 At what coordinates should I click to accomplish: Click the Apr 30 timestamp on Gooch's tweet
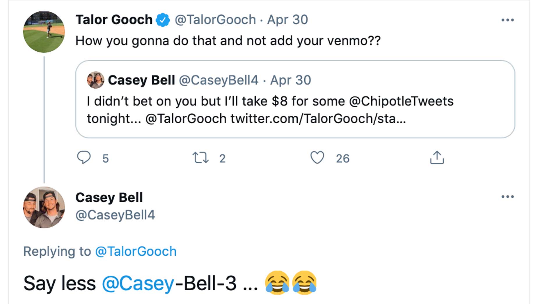(x=287, y=20)
